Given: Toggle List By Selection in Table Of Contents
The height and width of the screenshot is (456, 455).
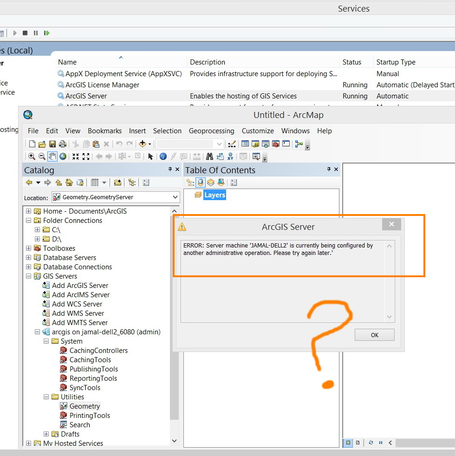Looking at the screenshot, I should pos(221,182).
